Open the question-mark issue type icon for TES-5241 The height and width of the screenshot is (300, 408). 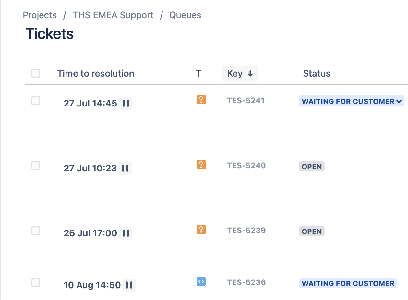coord(201,100)
